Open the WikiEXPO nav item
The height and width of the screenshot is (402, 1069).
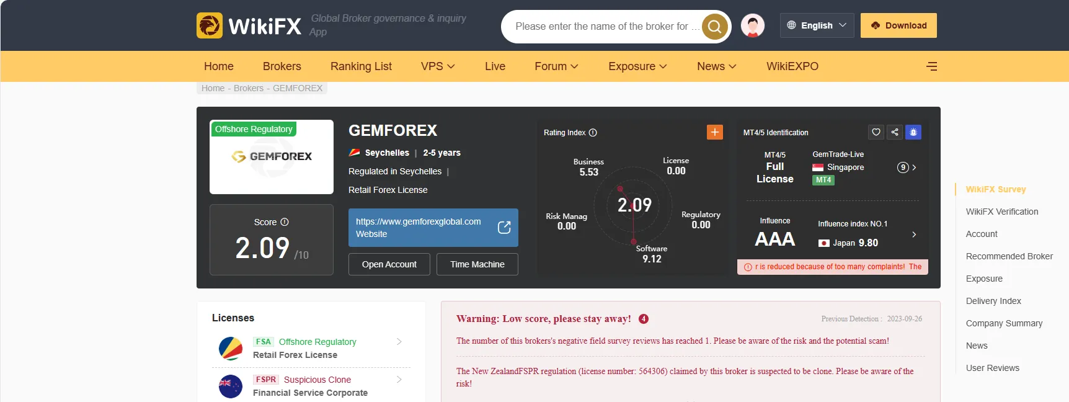(792, 66)
